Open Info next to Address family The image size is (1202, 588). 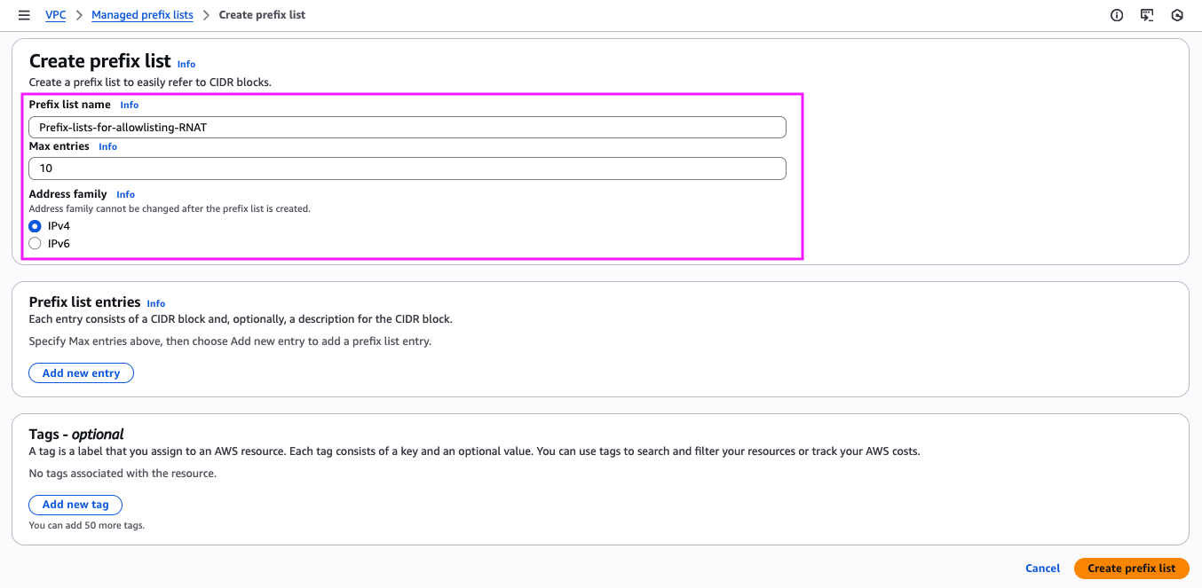point(125,194)
